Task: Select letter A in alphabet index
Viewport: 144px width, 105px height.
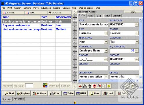Action: coord(75,16)
